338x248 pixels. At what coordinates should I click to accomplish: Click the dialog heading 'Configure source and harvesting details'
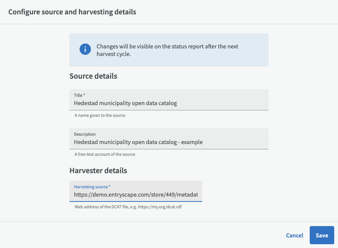tap(72, 12)
